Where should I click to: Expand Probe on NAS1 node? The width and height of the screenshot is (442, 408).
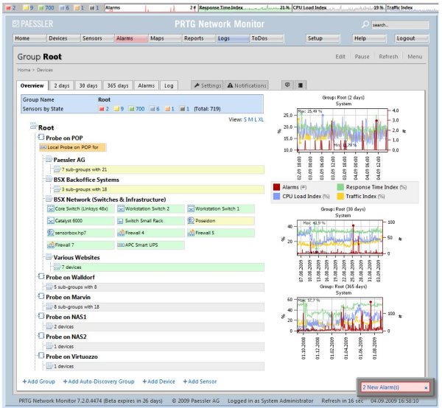pyautogui.click(x=41, y=316)
